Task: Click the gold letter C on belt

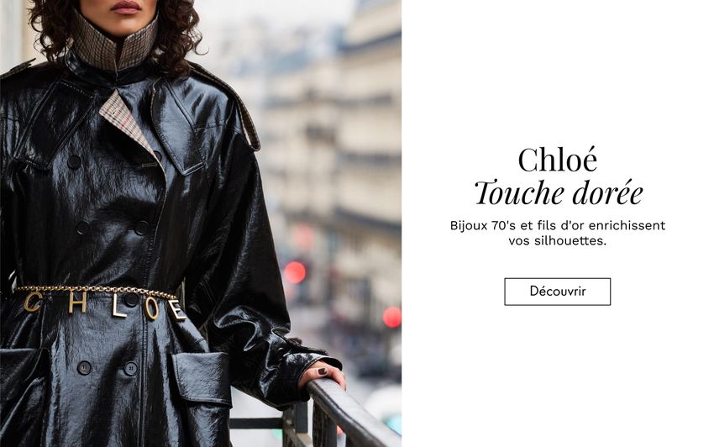Action: (32, 302)
